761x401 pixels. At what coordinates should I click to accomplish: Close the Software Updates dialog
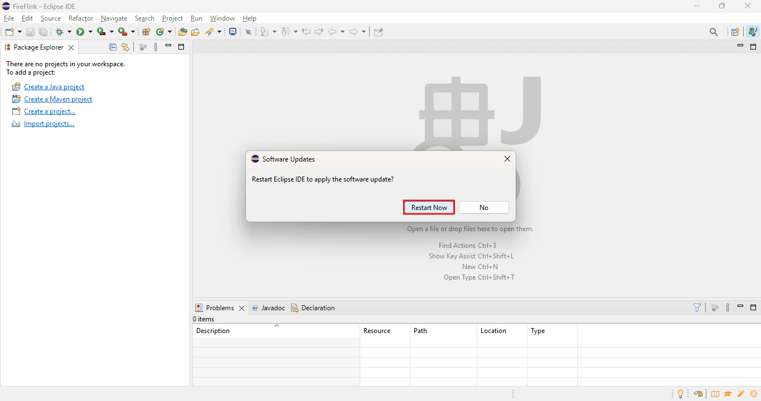(x=507, y=159)
